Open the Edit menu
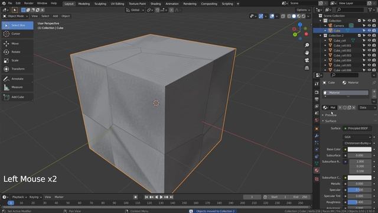This screenshot has width=378, height=213. pyautogui.click(x=18, y=4)
